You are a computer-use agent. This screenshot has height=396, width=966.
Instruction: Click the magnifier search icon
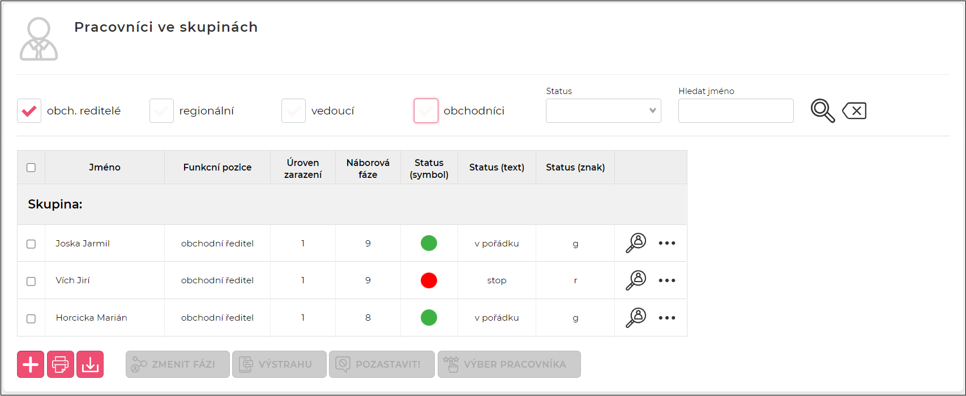tap(822, 110)
